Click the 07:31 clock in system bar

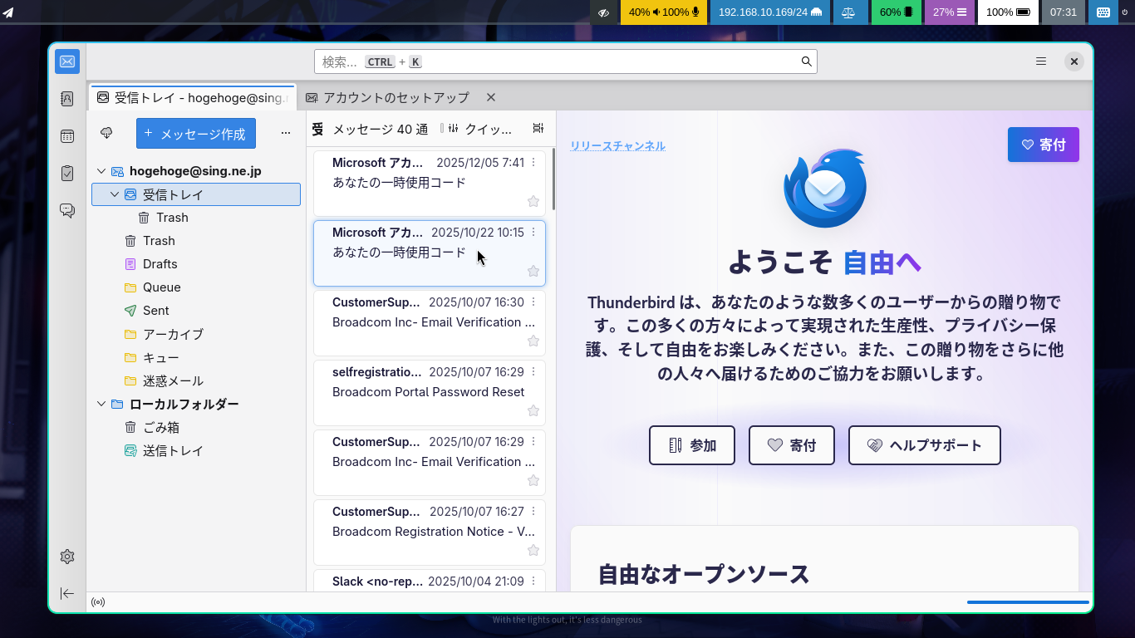[1064, 12]
